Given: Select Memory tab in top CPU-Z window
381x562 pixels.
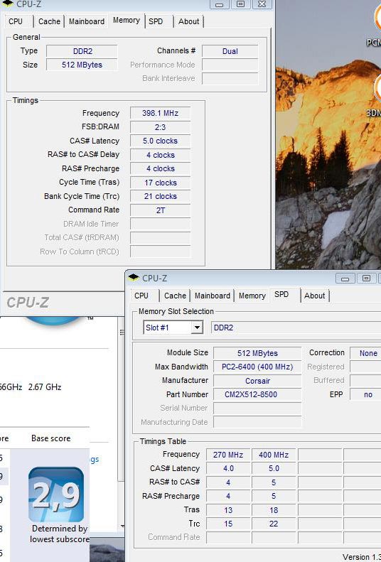Looking at the screenshot, I should (x=127, y=21).
